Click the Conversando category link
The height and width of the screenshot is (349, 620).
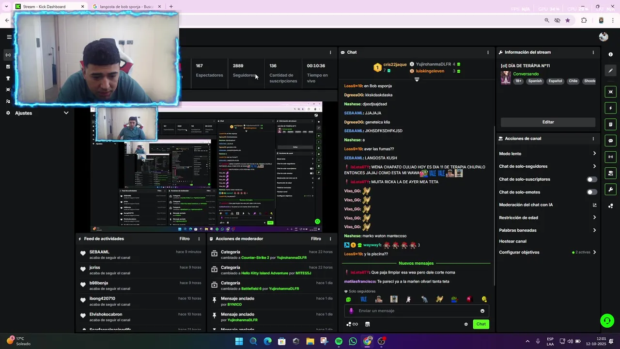526,74
